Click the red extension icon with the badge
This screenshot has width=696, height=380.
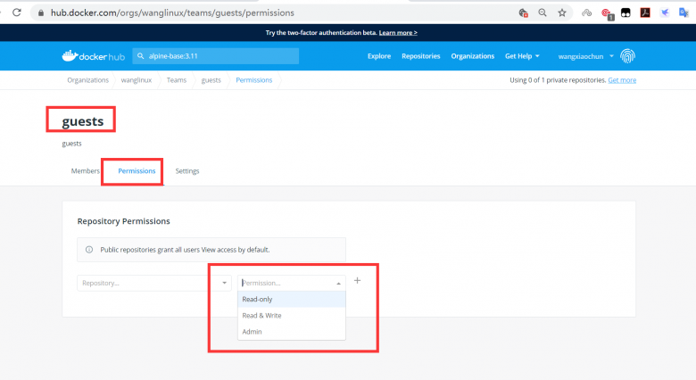click(x=607, y=13)
